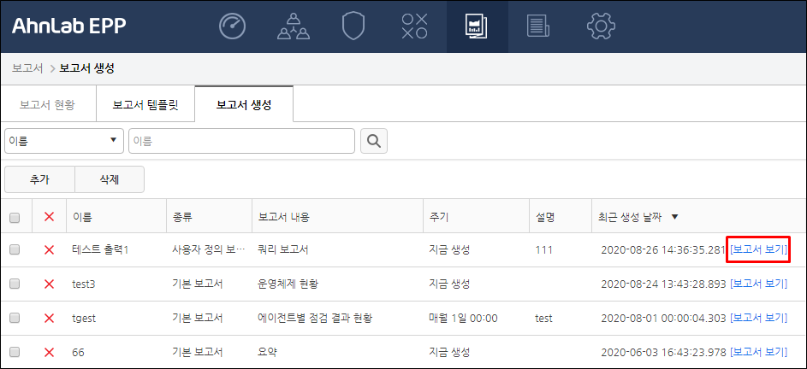Click the 에이전트별 점검 결과 현황 cell
The height and width of the screenshot is (369, 807).
(315, 318)
